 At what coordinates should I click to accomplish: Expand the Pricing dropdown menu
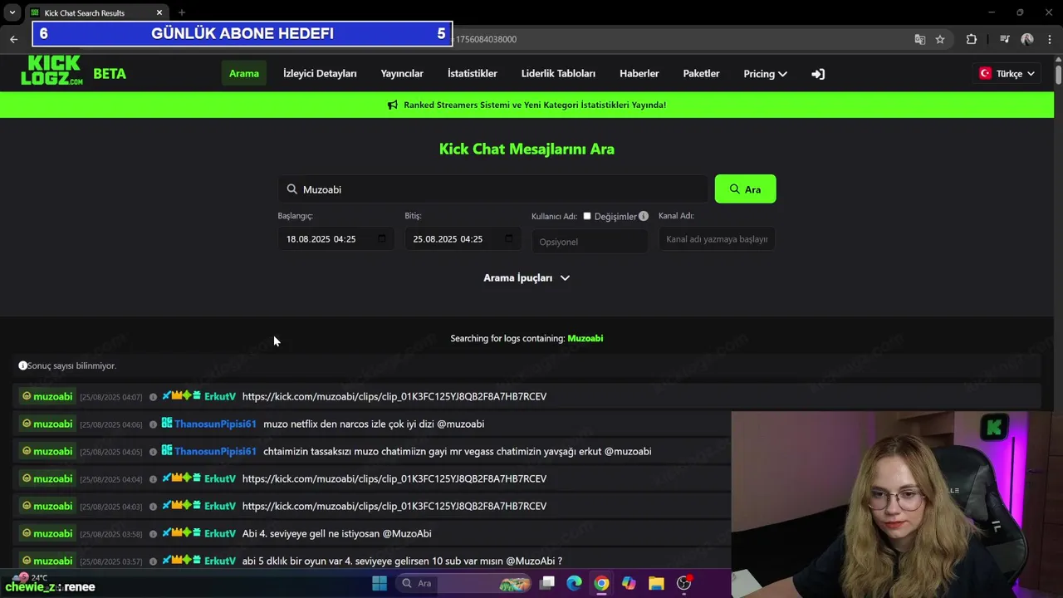click(765, 74)
